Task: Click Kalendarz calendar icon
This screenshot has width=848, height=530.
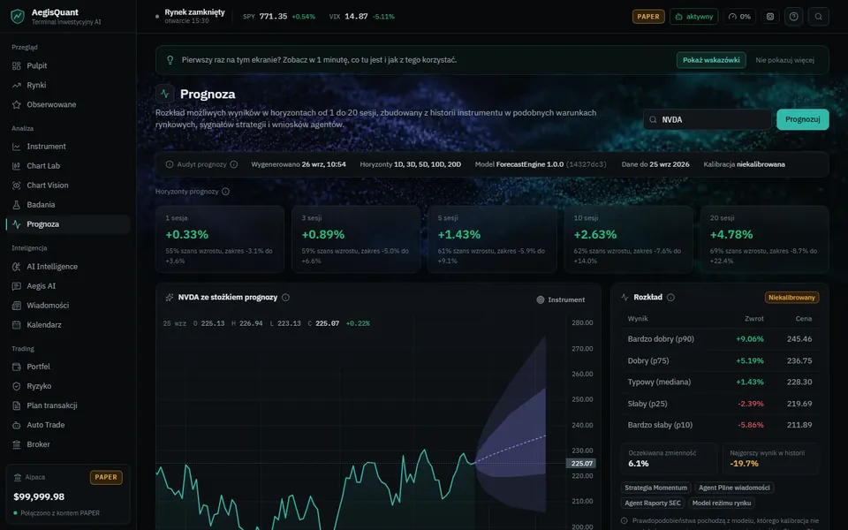Action: pos(16,324)
